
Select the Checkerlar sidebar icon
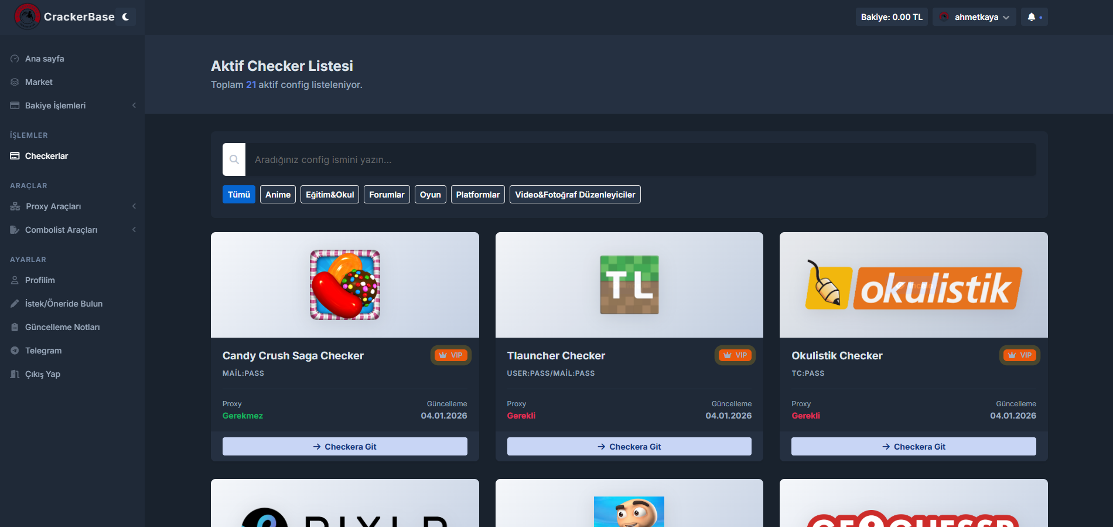(15, 156)
